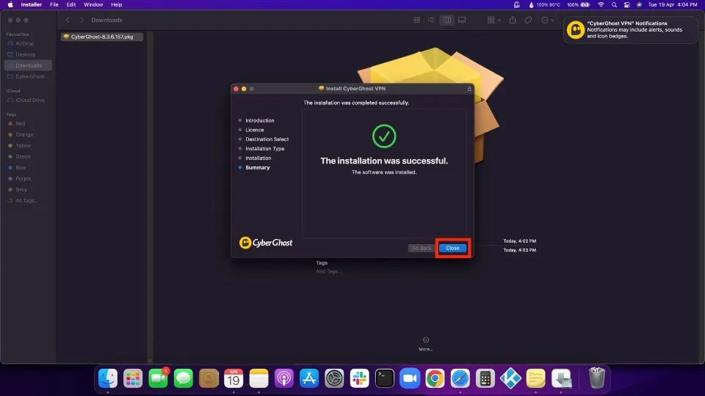Select the Grey tag in sidebar

(21, 189)
